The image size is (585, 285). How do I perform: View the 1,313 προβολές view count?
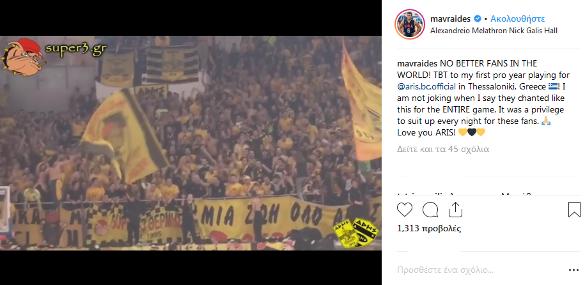pos(429,228)
